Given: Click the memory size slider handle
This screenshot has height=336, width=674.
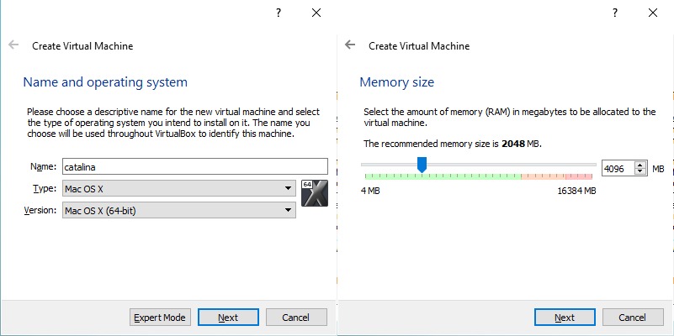Looking at the screenshot, I should click(x=422, y=165).
